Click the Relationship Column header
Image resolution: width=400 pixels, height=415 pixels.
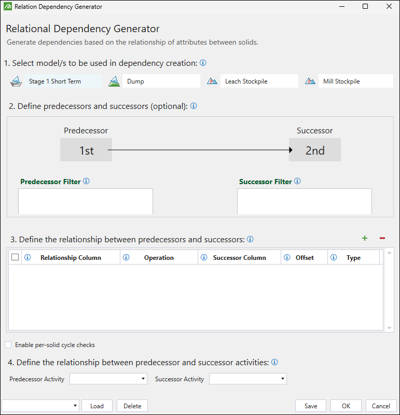coord(71,258)
